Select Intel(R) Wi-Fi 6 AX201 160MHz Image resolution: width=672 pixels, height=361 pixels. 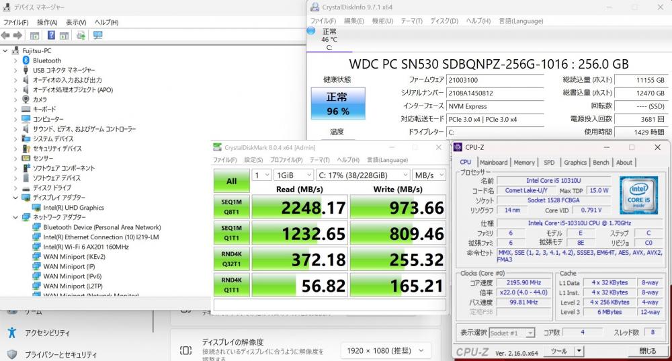(86, 247)
